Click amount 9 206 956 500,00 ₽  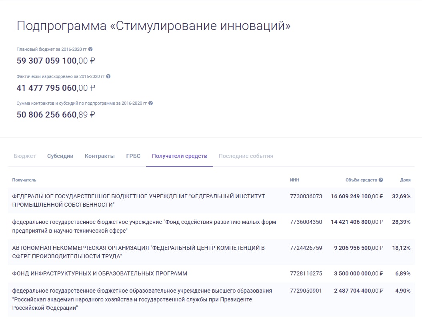[358, 248]
